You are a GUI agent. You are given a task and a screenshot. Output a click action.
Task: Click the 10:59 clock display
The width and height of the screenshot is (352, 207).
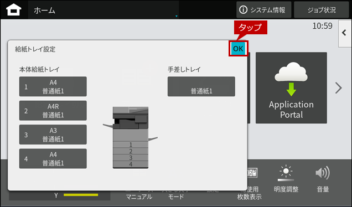(322, 26)
